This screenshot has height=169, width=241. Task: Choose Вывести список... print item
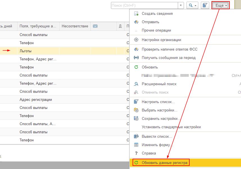pyautogui.click(x=185, y=136)
